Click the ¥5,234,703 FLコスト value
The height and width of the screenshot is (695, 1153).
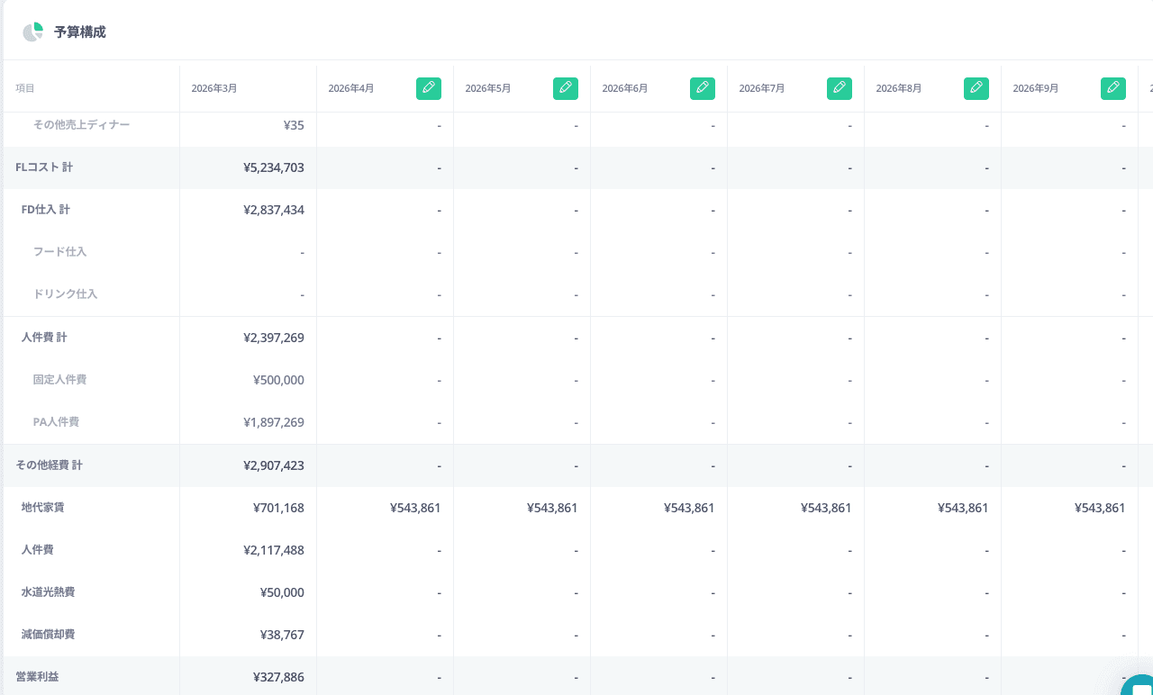point(274,167)
